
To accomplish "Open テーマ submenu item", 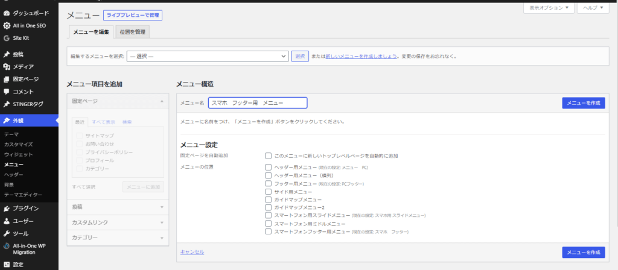I will (11, 134).
